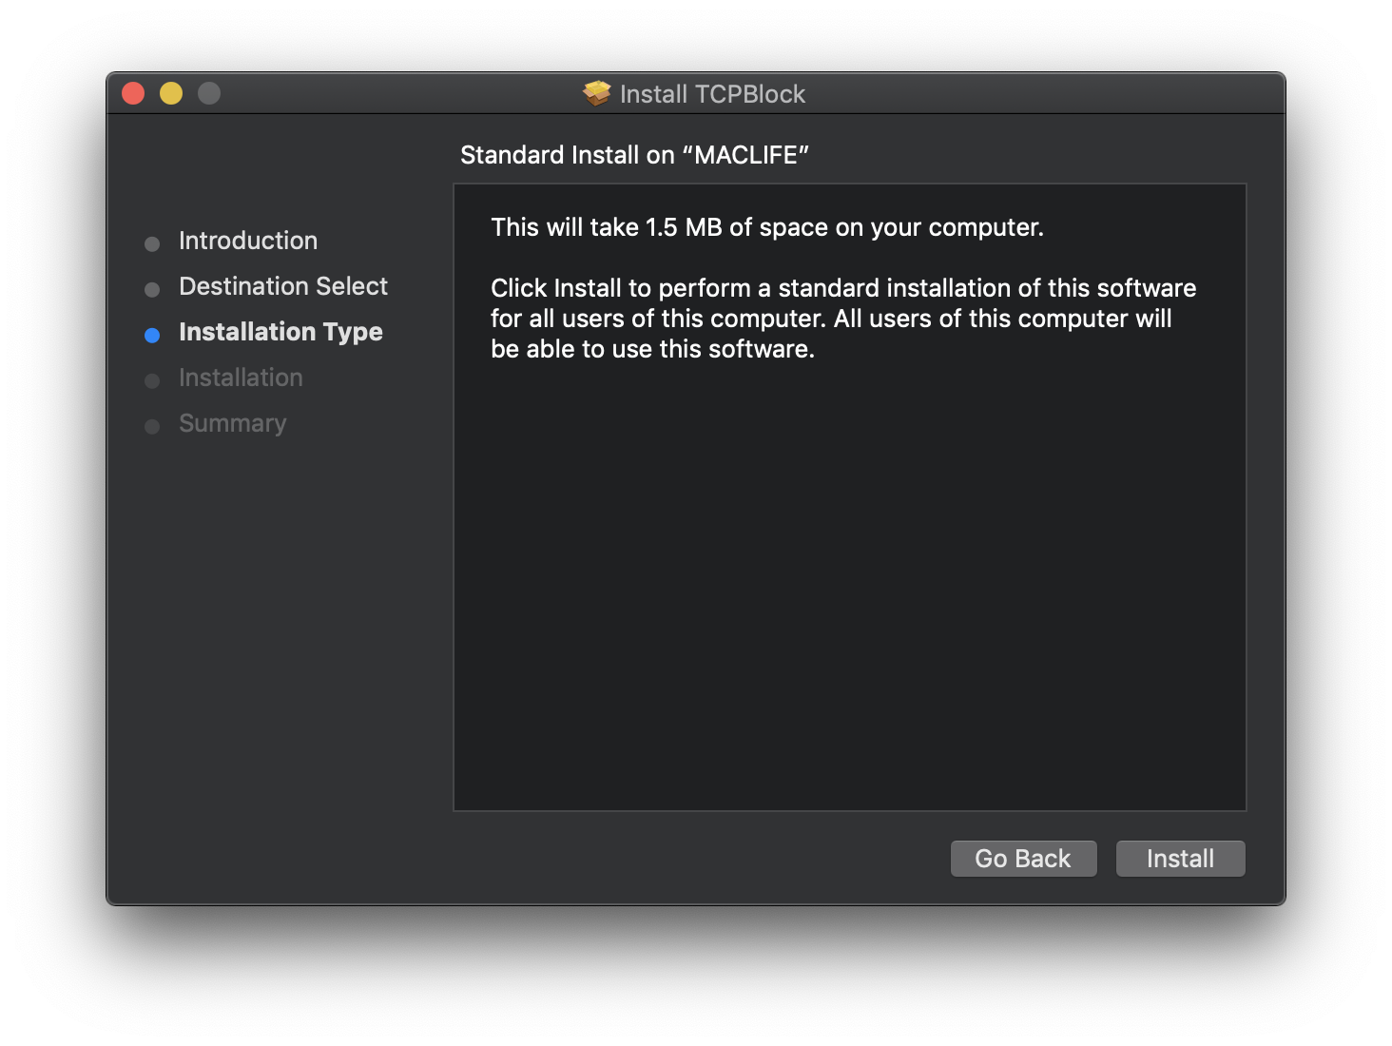Select the Installation Type step
The image size is (1392, 1046).
pyautogui.click(x=280, y=332)
